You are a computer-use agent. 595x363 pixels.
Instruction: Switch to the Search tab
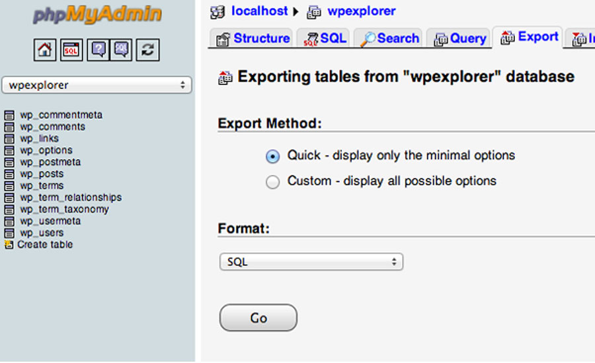pos(388,38)
